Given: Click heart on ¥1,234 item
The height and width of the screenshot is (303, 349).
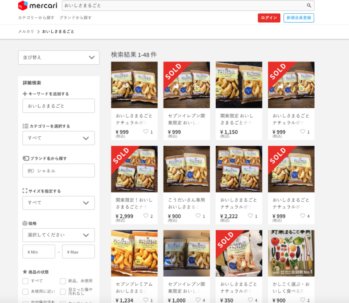Looking at the screenshot, I should click(x=146, y=300).
